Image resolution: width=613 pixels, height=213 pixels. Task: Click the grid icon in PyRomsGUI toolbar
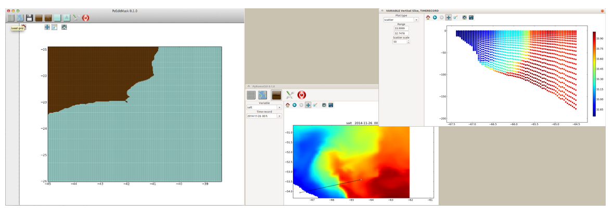click(251, 95)
